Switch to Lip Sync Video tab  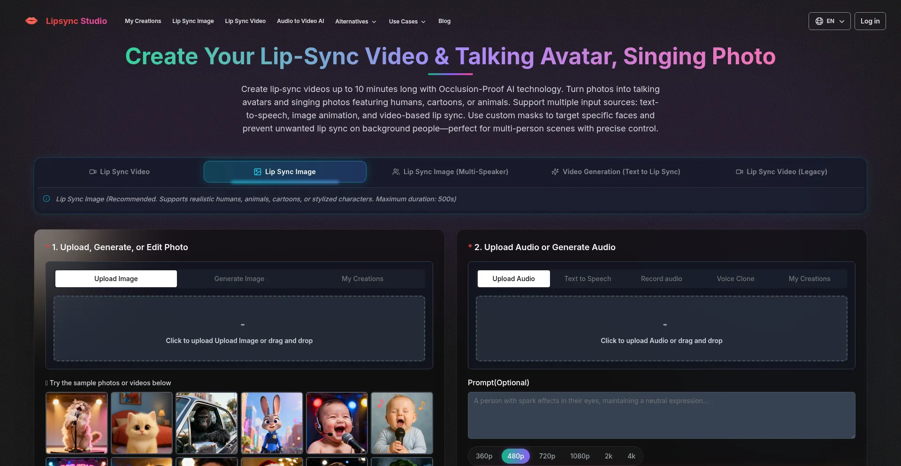(119, 172)
